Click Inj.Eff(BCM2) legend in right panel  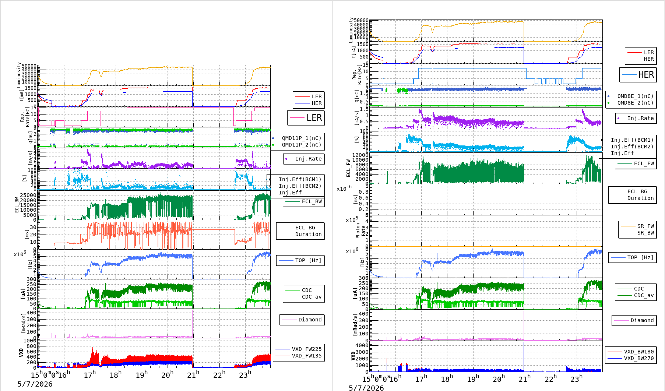pos(632,147)
